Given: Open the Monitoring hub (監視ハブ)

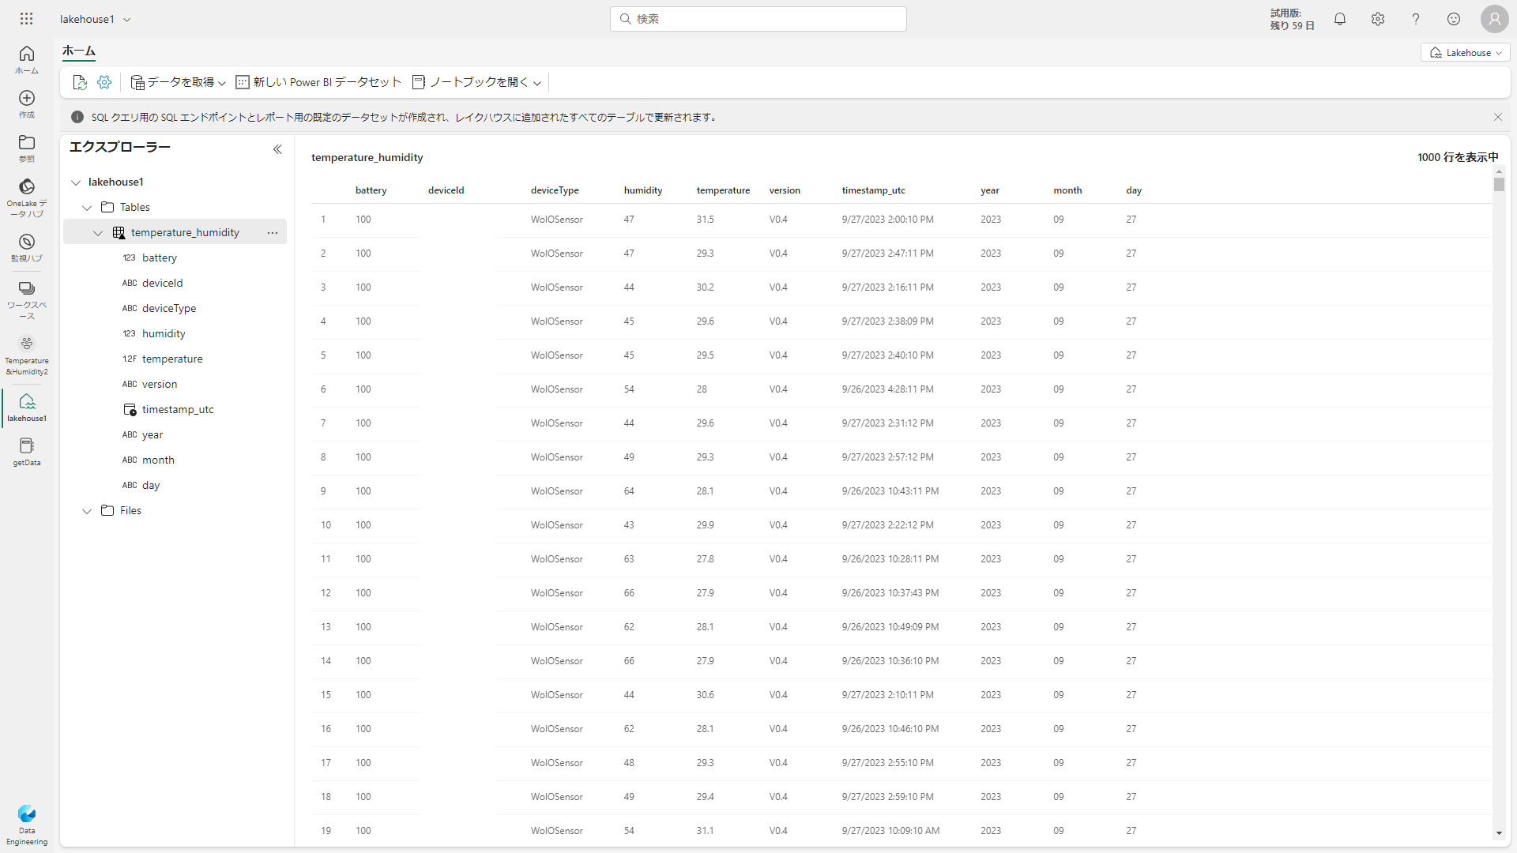Looking at the screenshot, I should pos(27,247).
